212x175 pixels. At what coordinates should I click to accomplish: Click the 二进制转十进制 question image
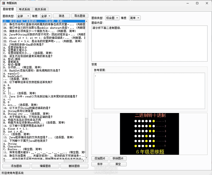(x=149, y=134)
